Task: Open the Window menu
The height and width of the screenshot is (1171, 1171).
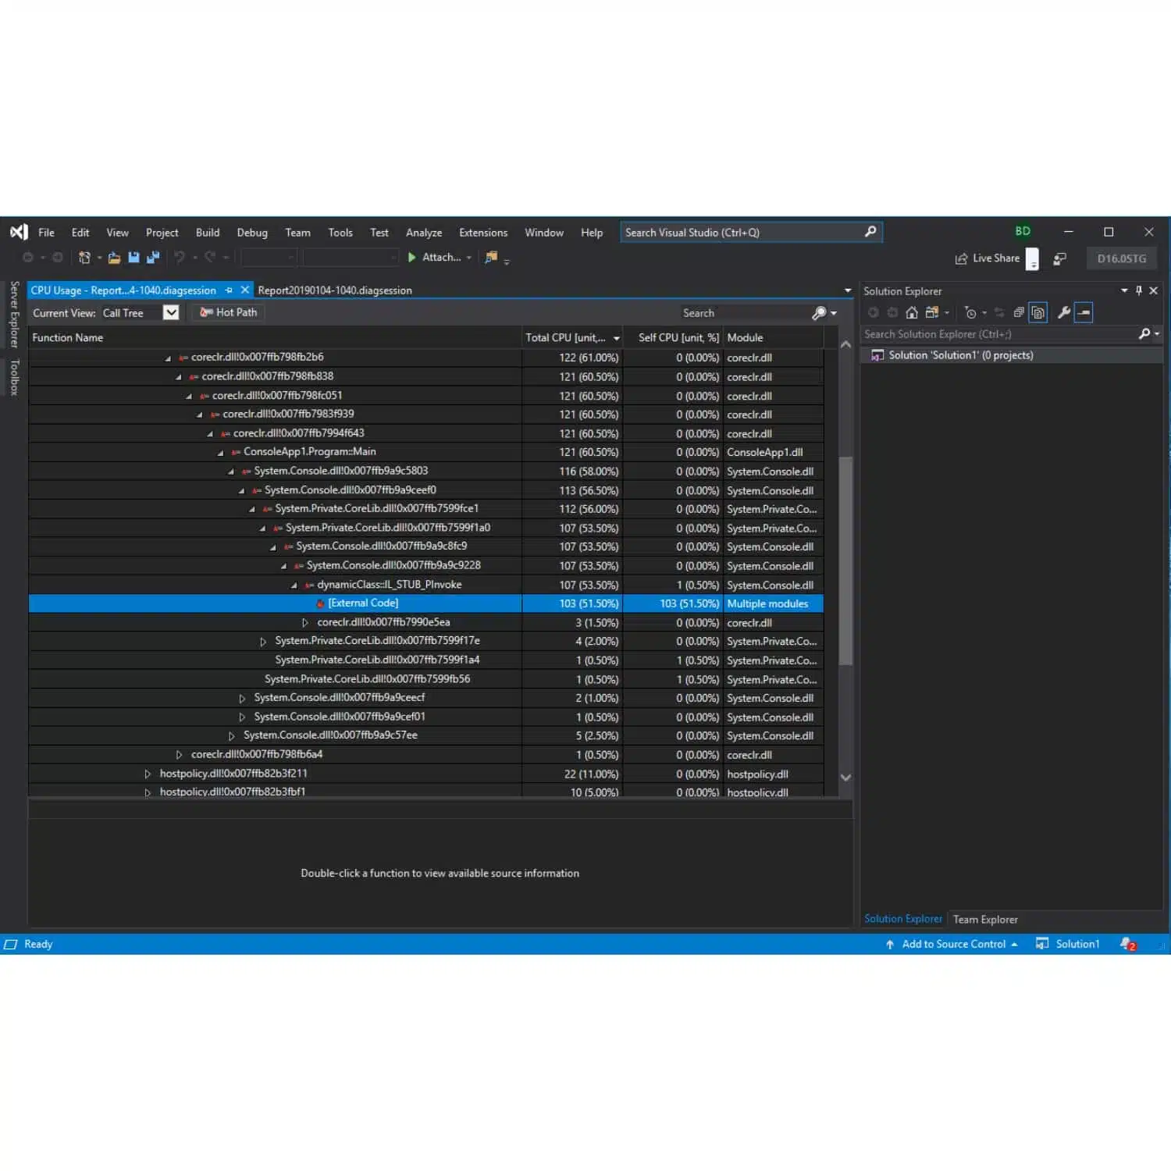Action: coord(544,233)
